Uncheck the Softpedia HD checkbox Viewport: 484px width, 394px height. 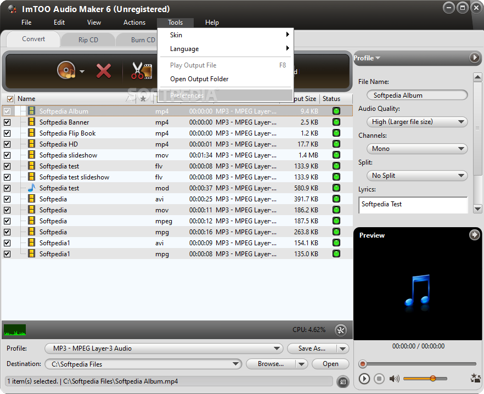[x=7, y=144]
